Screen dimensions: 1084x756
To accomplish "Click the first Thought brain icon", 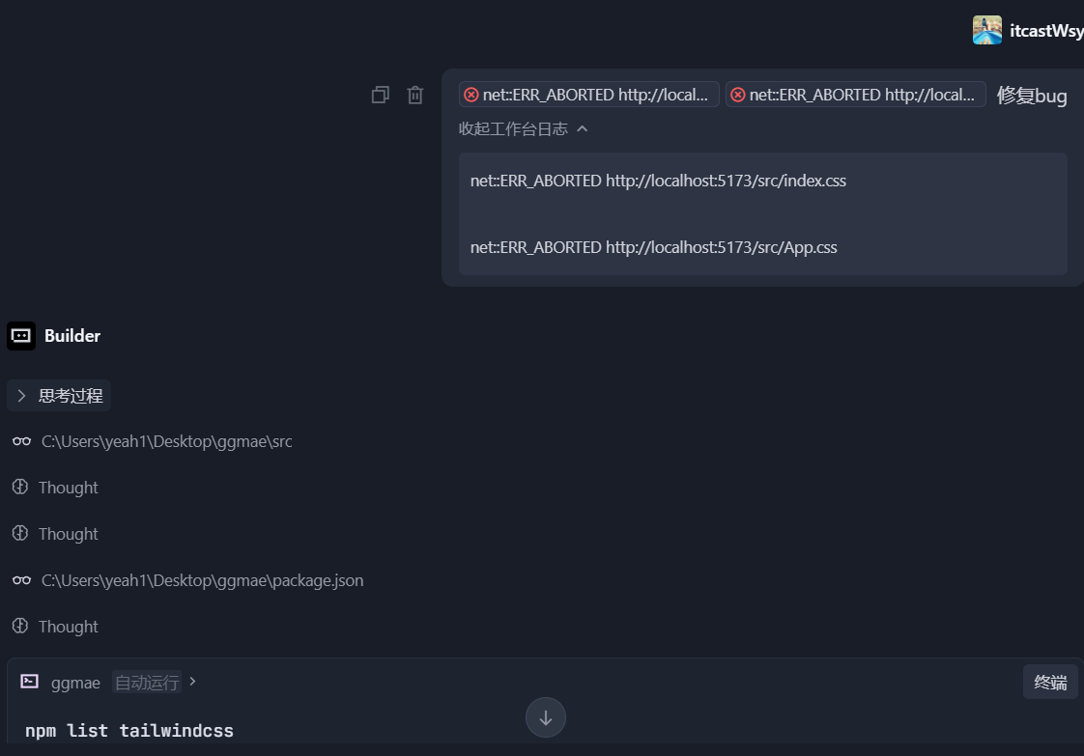I will (x=20, y=488).
